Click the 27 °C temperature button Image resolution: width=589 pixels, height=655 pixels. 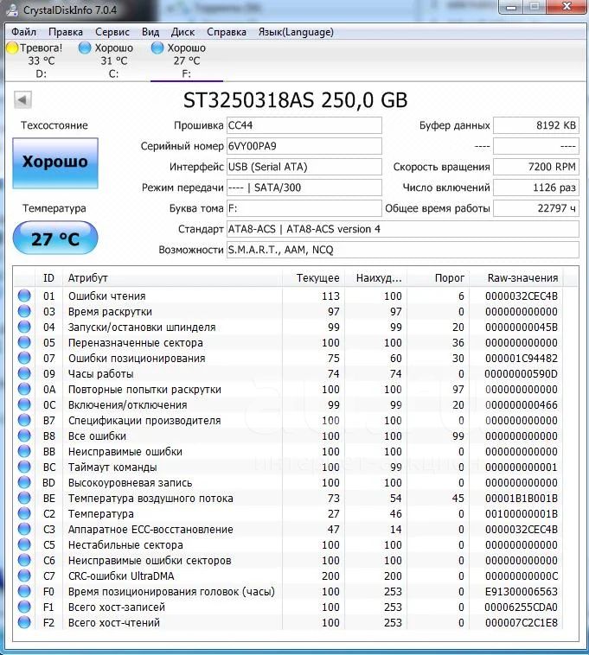click(x=55, y=238)
